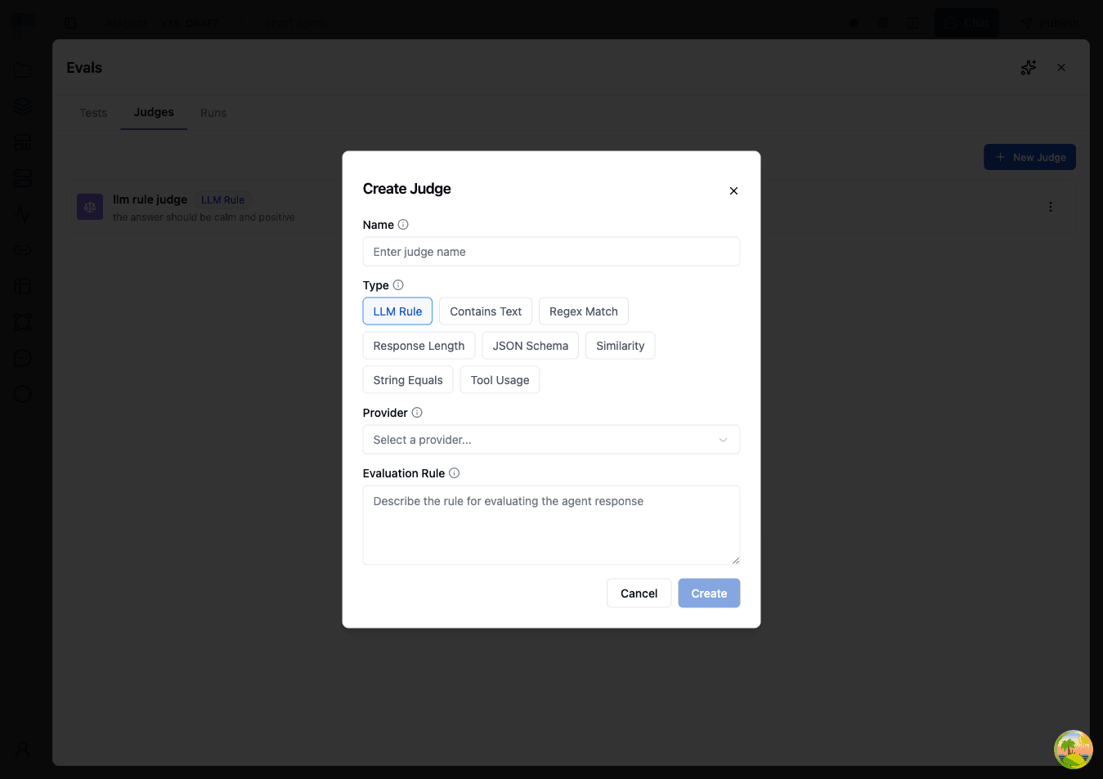The image size is (1103, 779).
Task: Open options menu for llm rule judge
Action: click(1050, 206)
